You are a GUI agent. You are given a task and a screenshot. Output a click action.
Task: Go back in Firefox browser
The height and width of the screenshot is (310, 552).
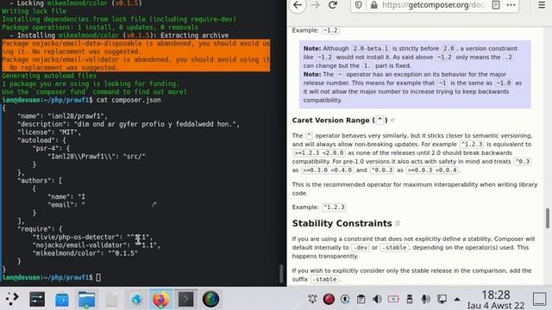tap(298, 5)
